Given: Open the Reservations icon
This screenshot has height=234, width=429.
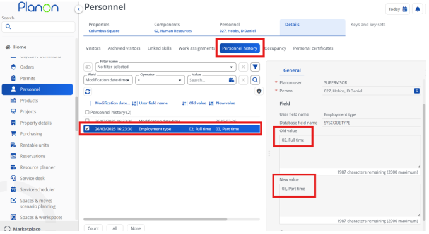Looking at the screenshot, I should pyautogui.click(x=13, y=156).
